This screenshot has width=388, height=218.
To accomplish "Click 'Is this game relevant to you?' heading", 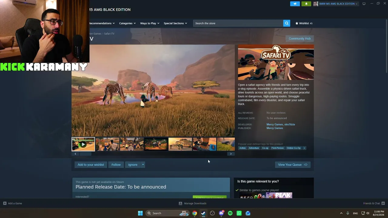I will 258,181.
